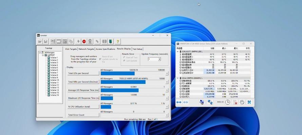Click the red Stop test icon

[x=84, y=42]
